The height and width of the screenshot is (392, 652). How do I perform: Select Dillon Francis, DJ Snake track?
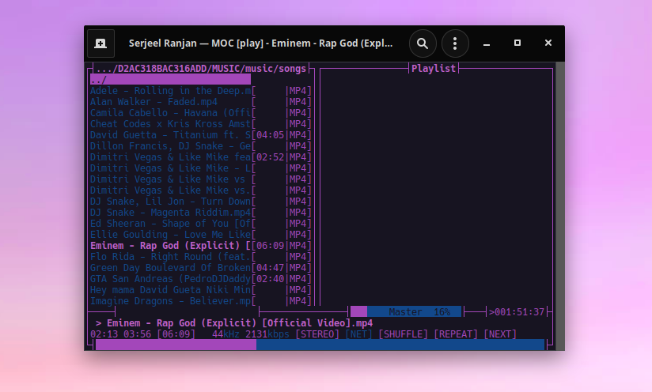(201, 146)
